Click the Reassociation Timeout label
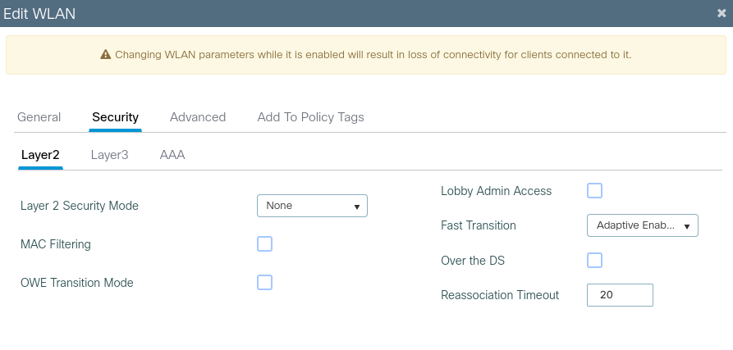Viewport: 733px width, 350px height. (x=500, y=295)
